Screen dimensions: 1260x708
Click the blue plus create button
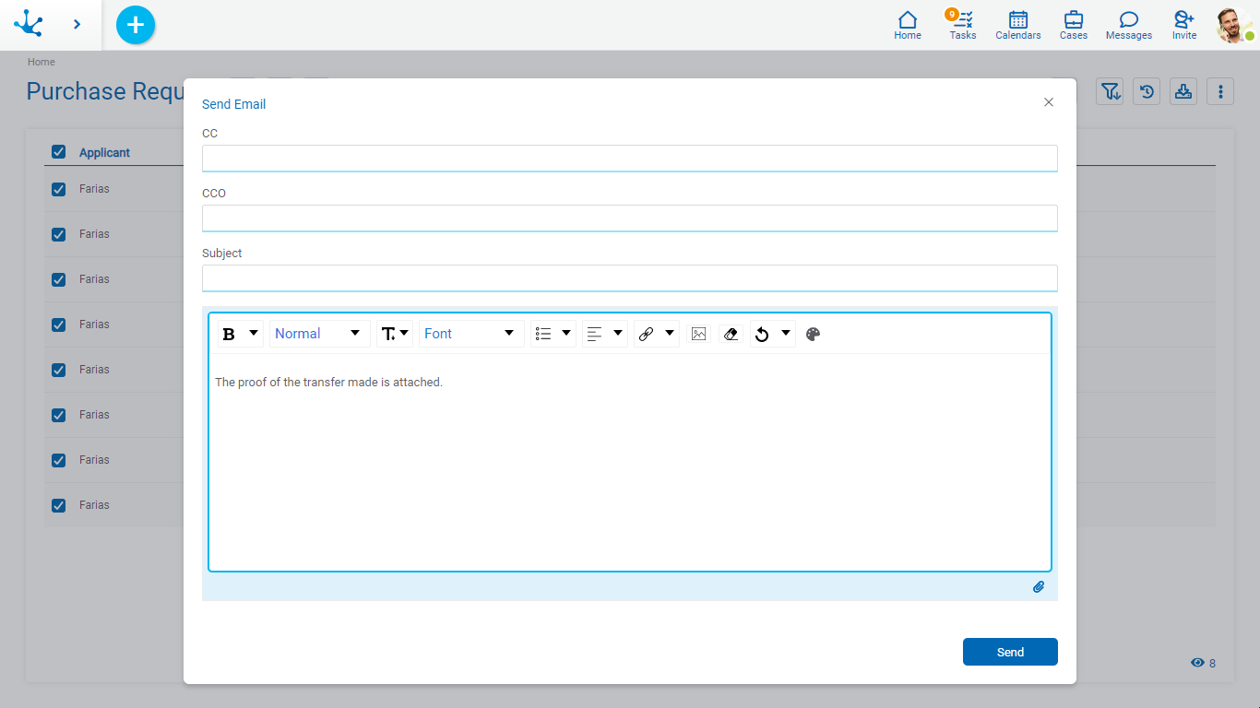[136, 25]
